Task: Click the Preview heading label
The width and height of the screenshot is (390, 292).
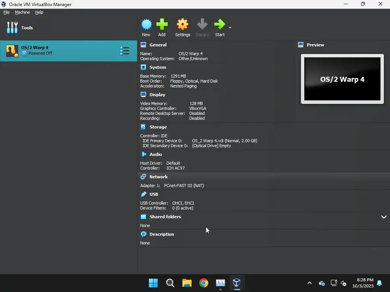Action: 315,45
